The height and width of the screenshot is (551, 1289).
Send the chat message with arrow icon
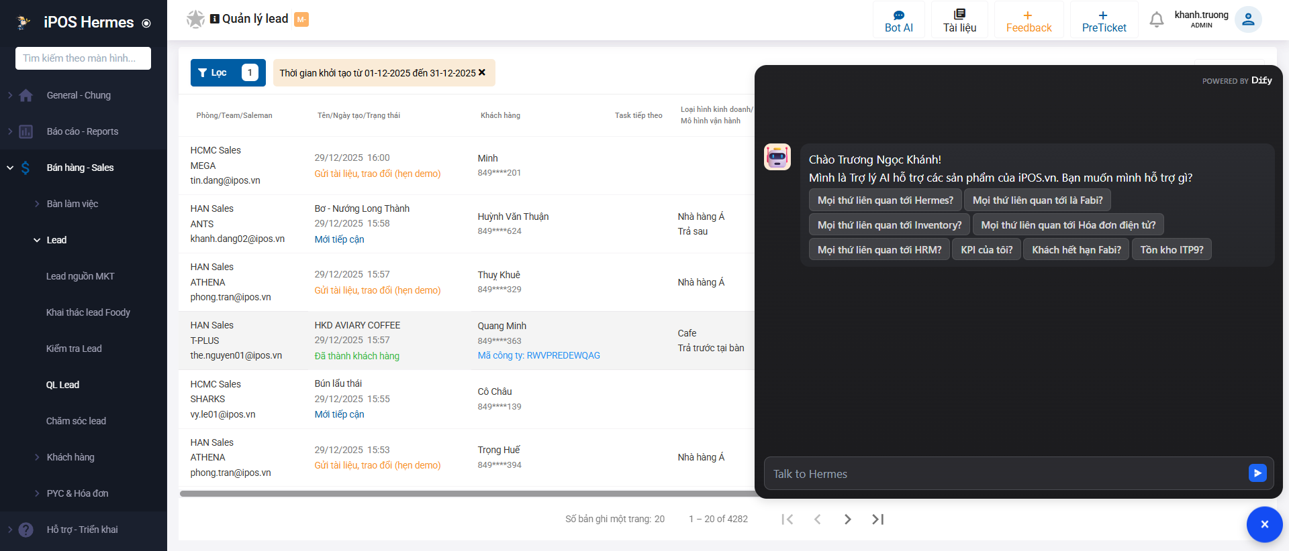1257,473
